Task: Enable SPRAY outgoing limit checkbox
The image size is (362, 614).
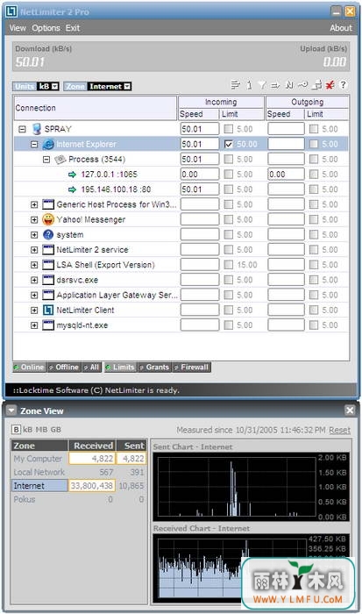Action: 314,129
